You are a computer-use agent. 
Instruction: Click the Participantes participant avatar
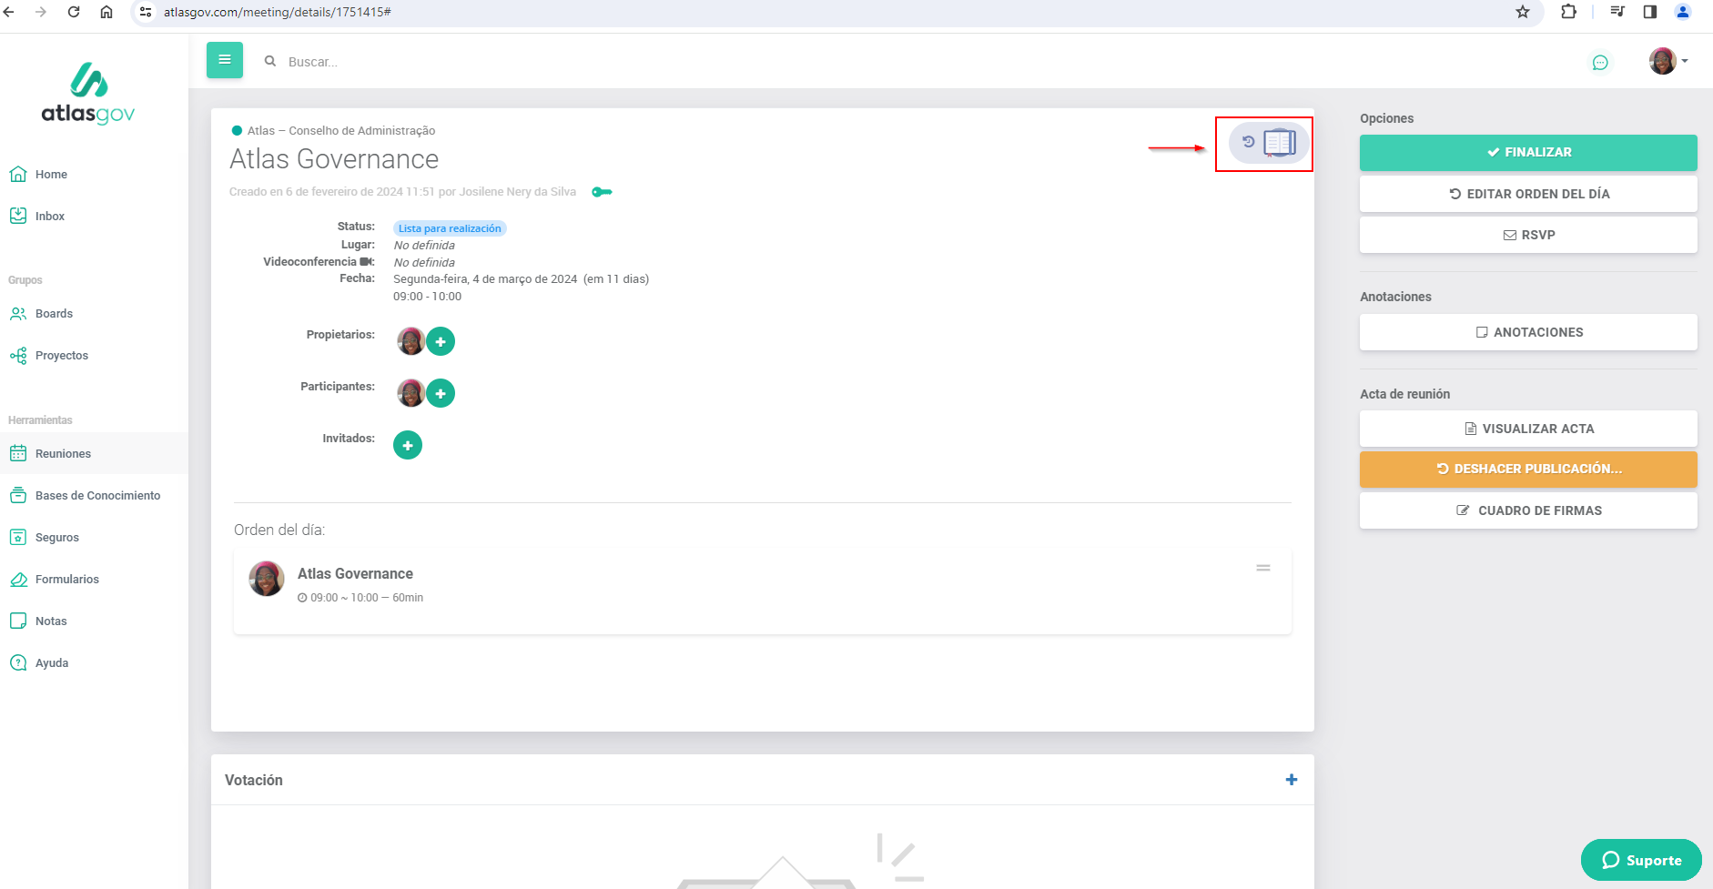pos(411,393)
